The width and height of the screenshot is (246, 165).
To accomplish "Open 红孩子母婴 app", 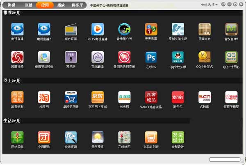I will [231, 97].
